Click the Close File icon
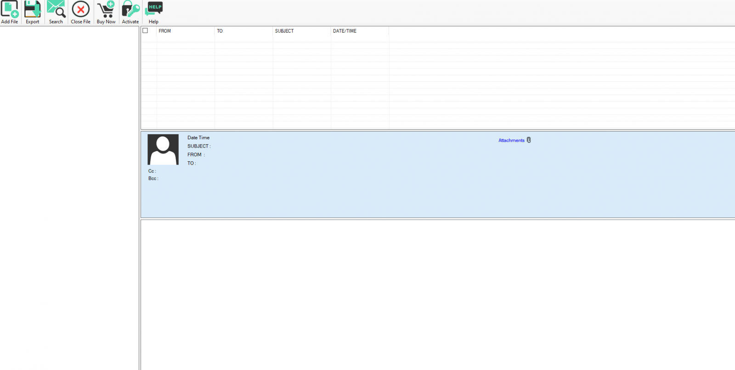Image resolution: width=735 pixels, height=370 pixels. (x=80, y=12)
